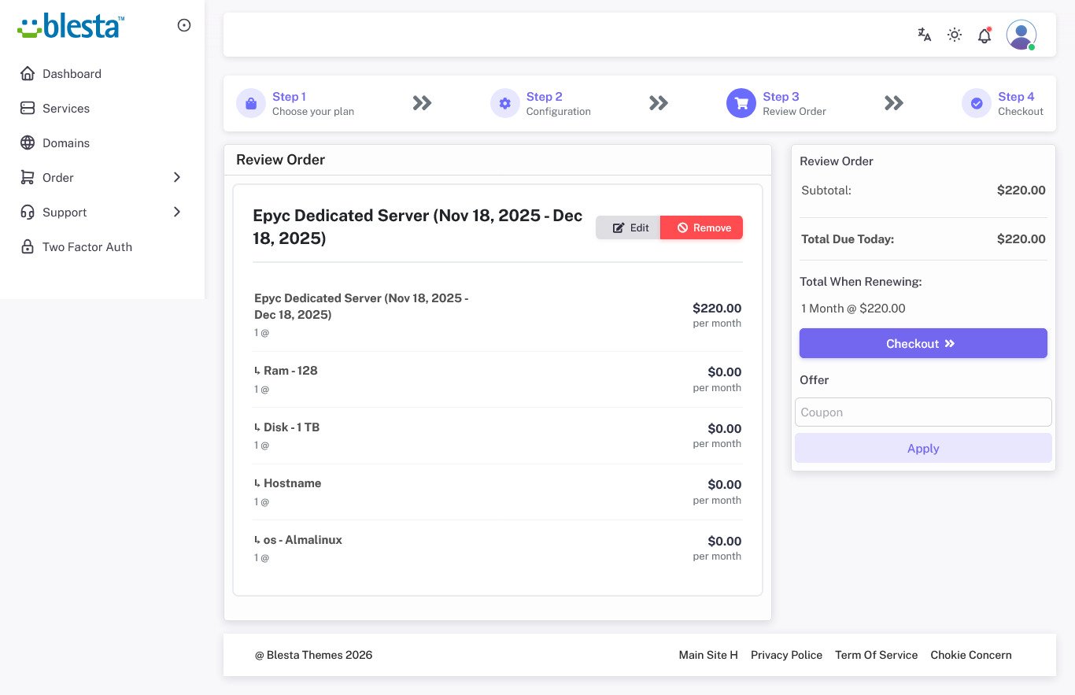
Task: Click Step 2 configuration gear icon
Action: point(505,103)
